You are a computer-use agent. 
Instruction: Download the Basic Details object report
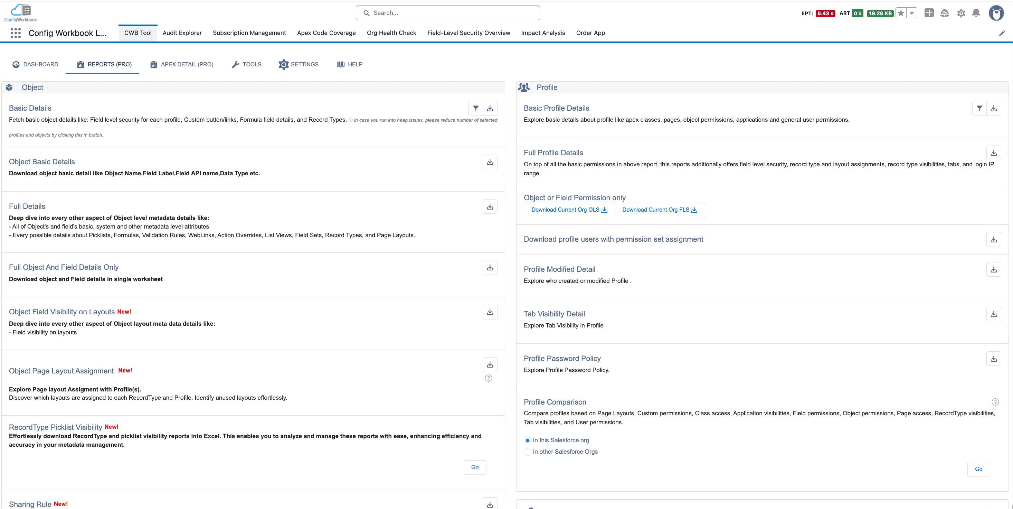(490, 108)
